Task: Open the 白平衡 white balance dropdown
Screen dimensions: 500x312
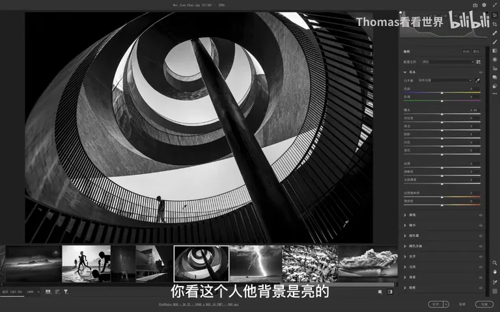Action: (445, 80)
